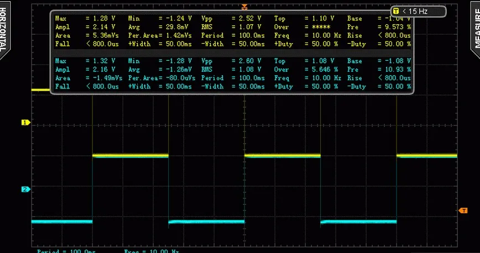Click the orange trigger level T marker
This screenshot has width=480, height=253.
463,210
